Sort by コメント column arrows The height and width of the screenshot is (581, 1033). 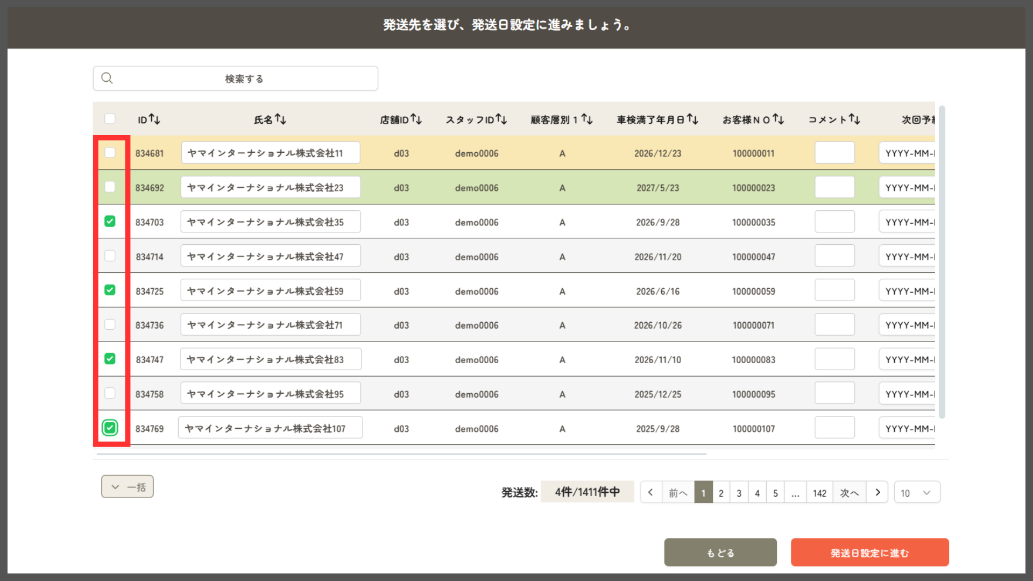click(854, 119)
